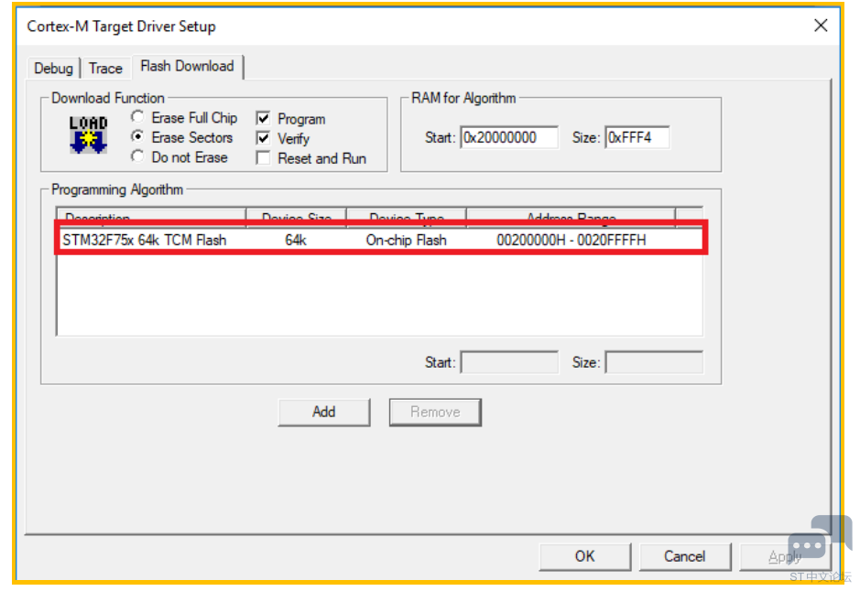Switch to the Debug tab
Screen dimensions: 860x591
point(53,69)
